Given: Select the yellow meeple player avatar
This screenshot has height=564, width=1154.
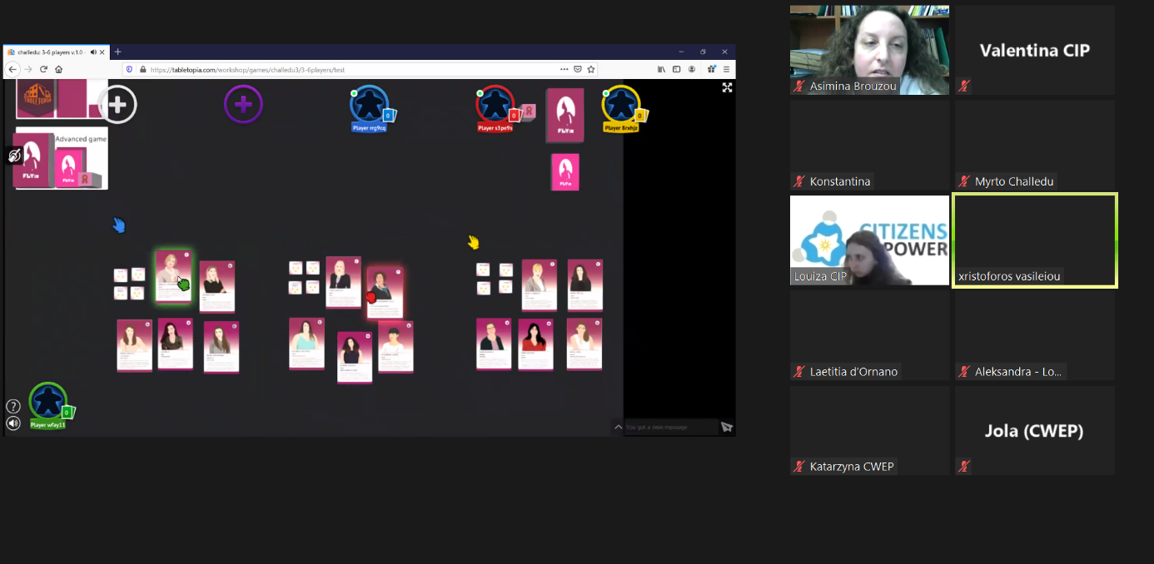Looking at the screenshot, I should click(620, 105).
